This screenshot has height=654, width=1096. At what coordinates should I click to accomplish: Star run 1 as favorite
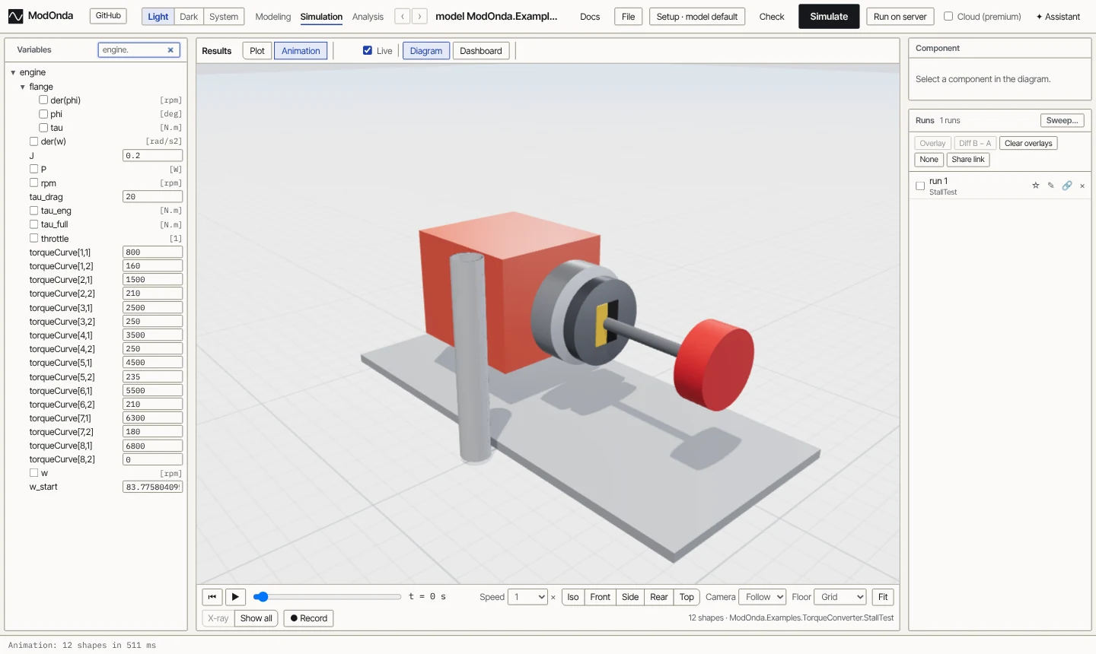click(1035, 186)
